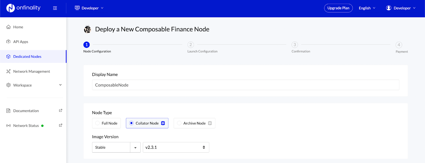Click the v2.3.1 up-down selector arrows
The height and width of the screenshot is (163, 425).
click(204, 147)
